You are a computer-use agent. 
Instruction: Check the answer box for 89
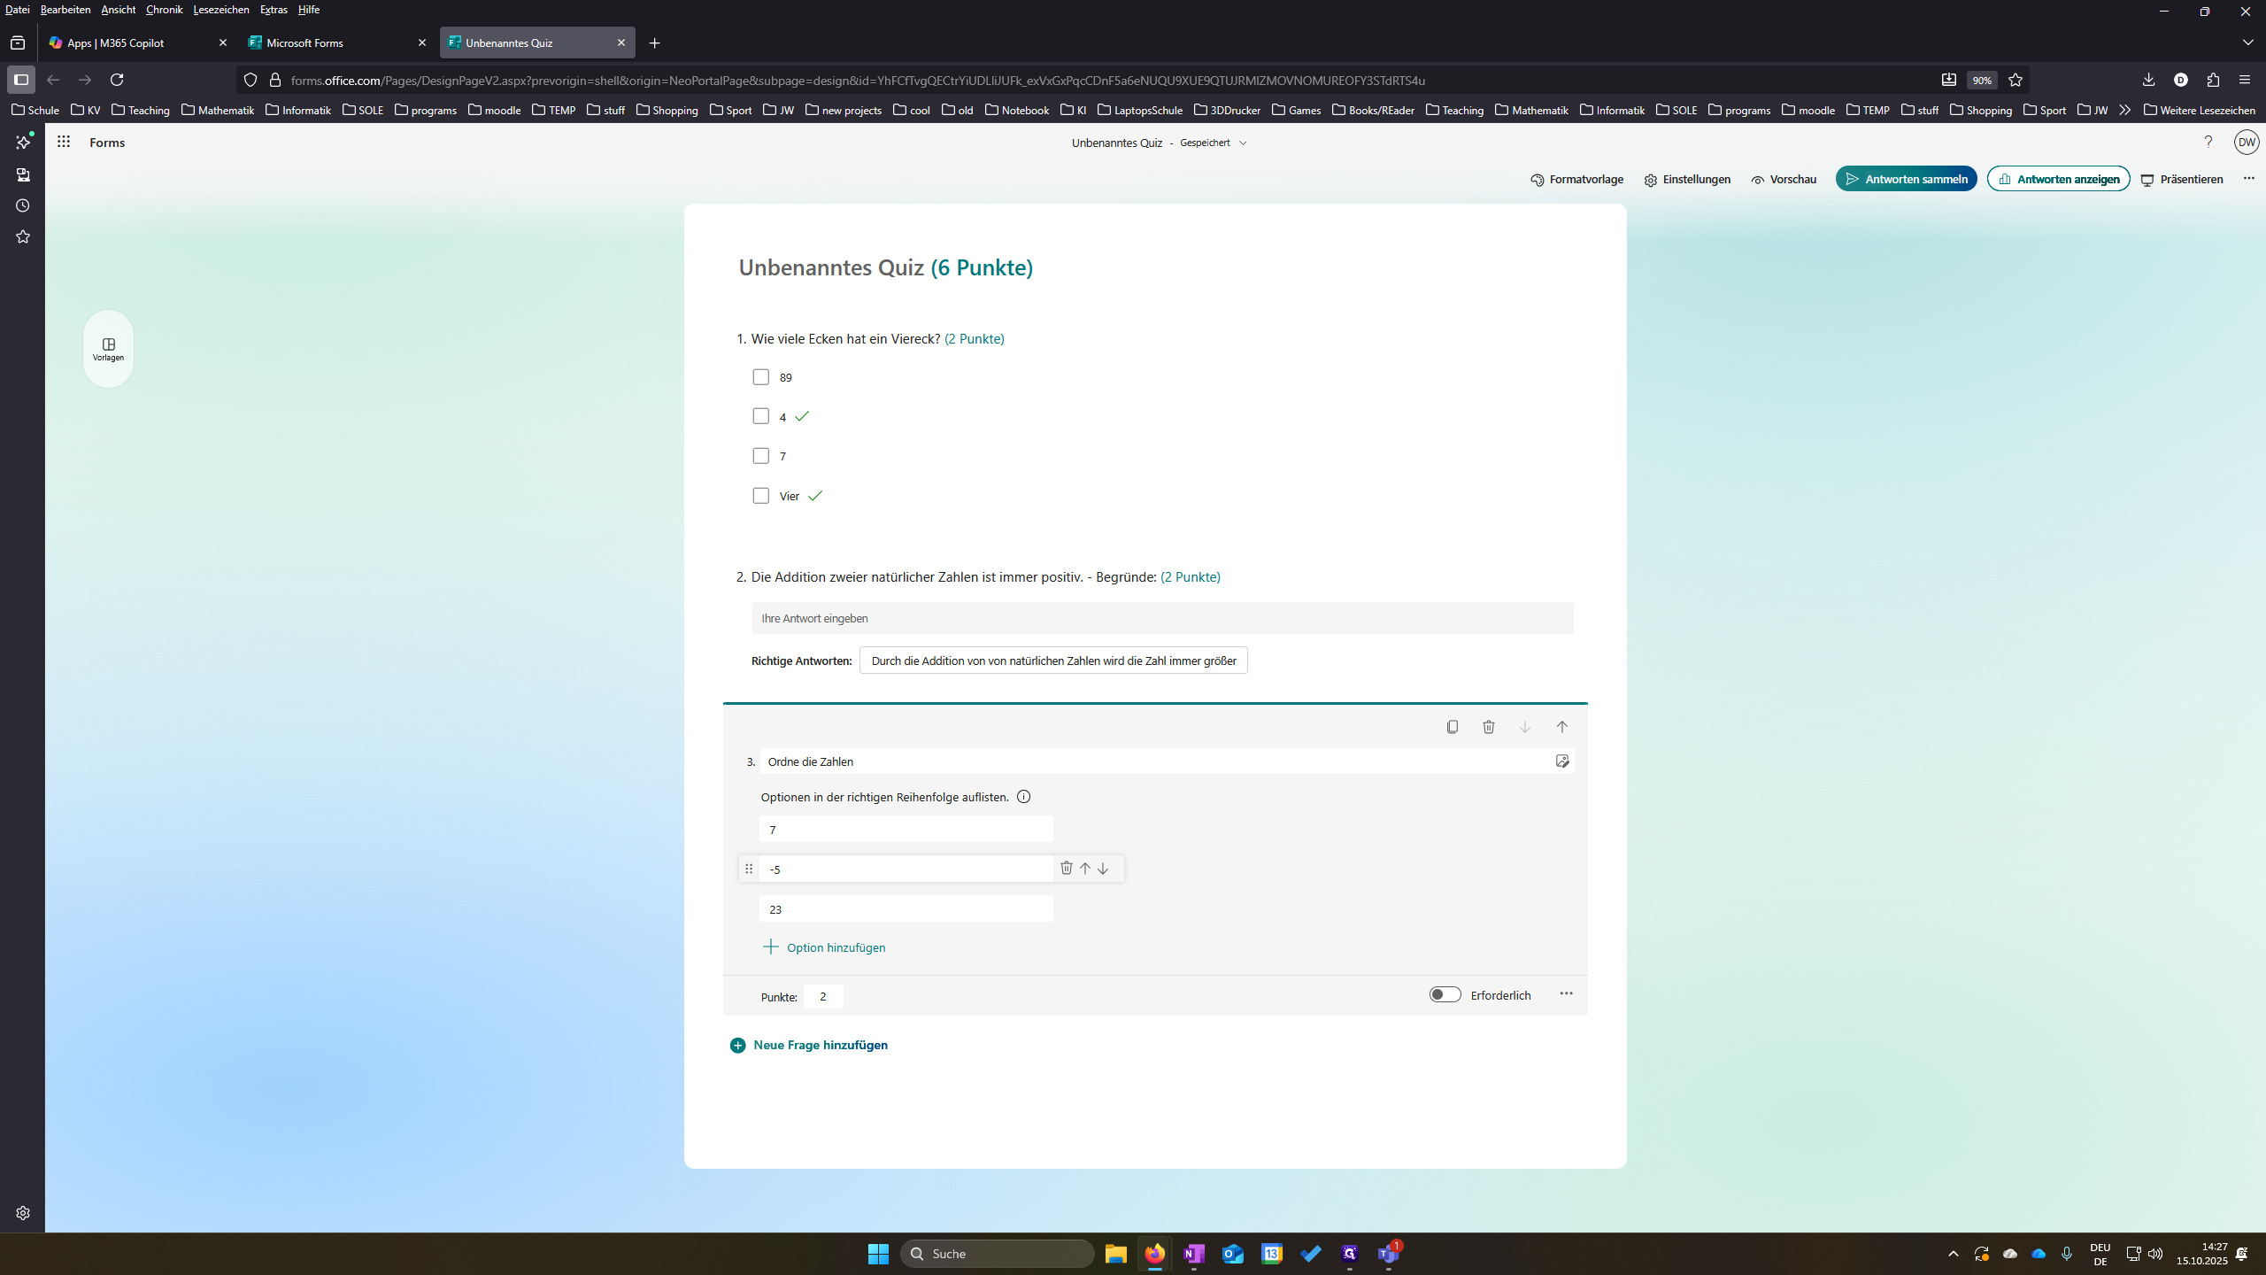coord(760,377)
